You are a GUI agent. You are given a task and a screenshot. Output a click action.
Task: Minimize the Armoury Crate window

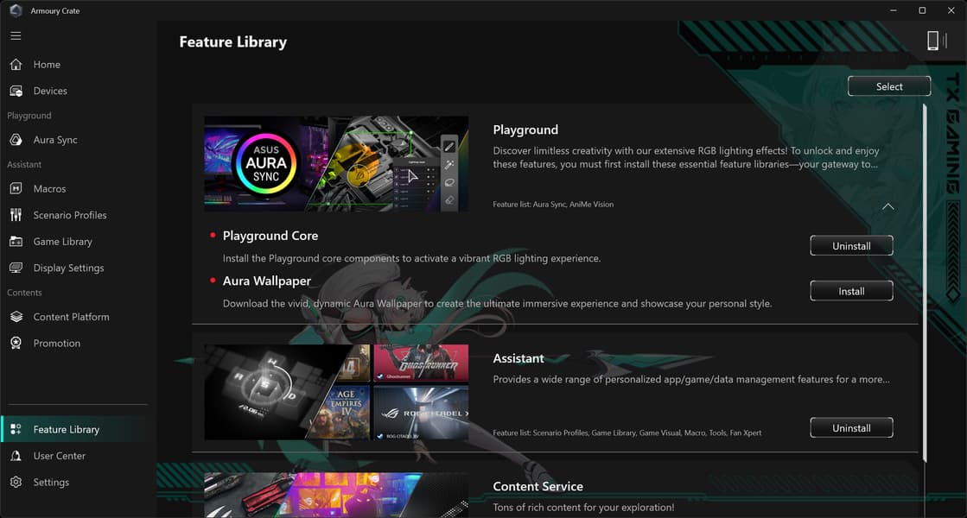893,10
